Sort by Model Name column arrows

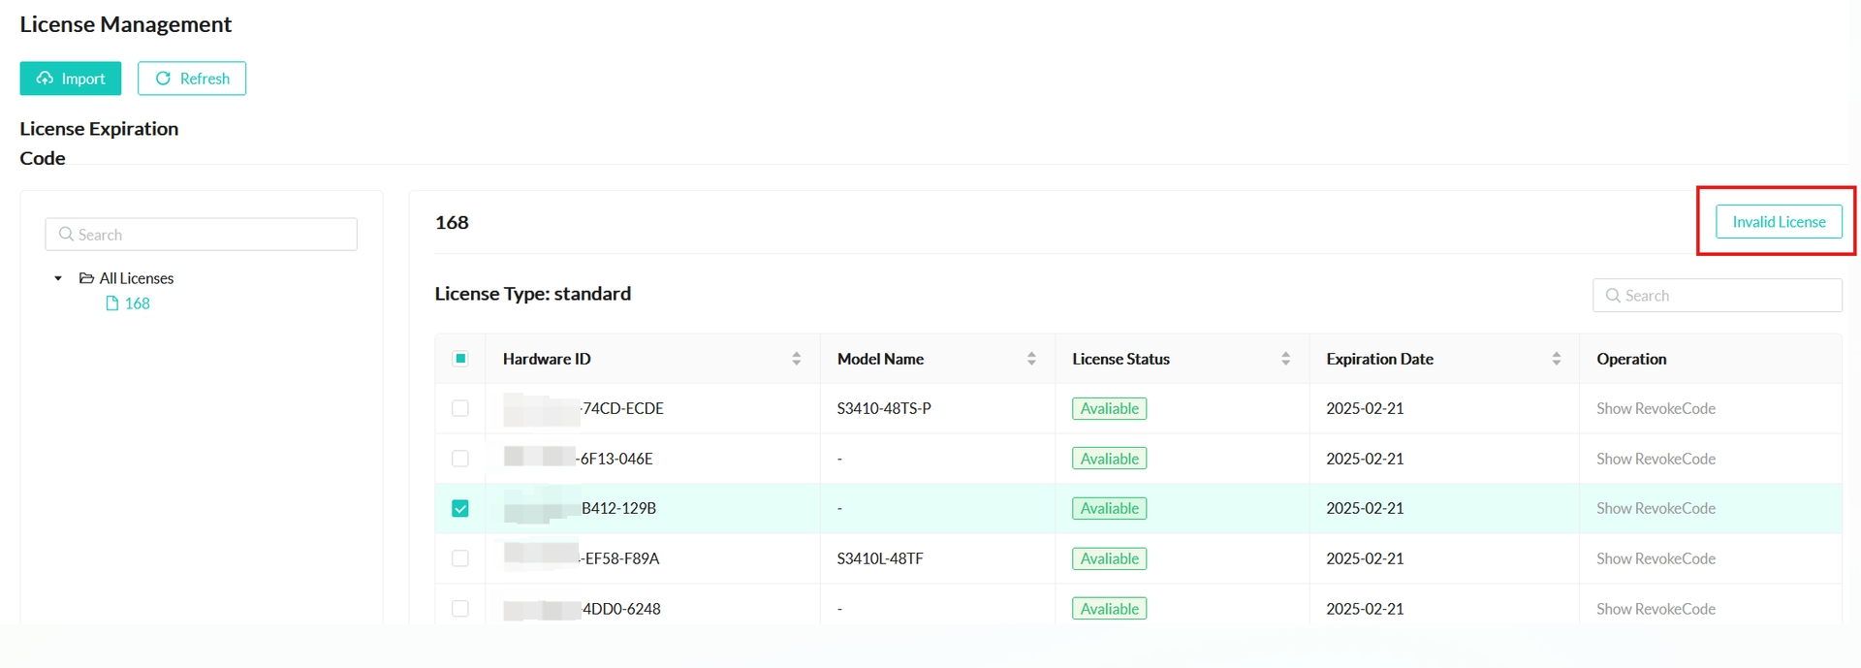click(x=1031, y=359)
